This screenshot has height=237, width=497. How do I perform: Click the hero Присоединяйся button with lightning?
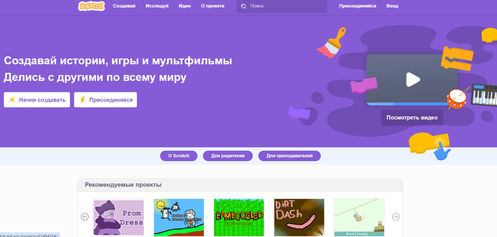(106, 100)
